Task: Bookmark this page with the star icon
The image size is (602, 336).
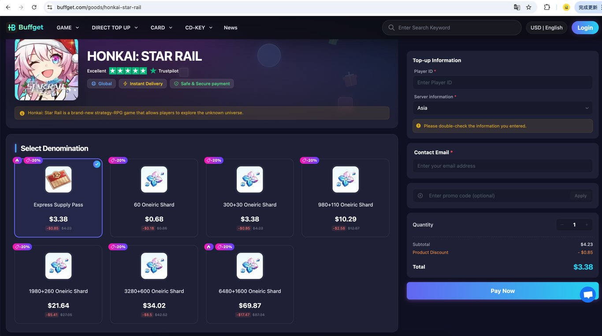Action: click(529, 7)
